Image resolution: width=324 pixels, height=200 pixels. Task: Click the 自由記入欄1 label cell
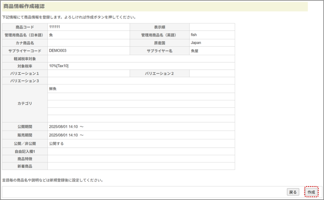(x=25, y=151)
